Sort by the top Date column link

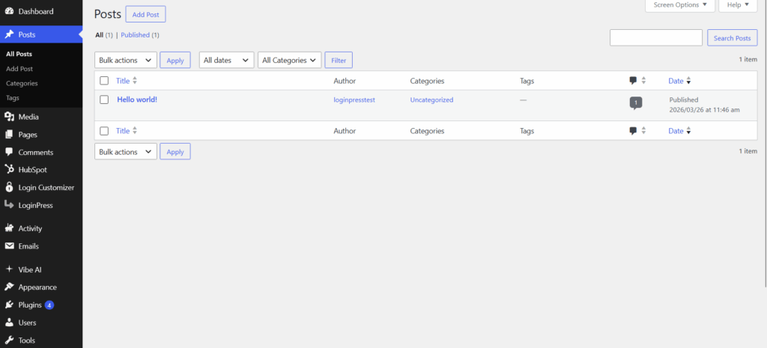(x=676, y=81)
